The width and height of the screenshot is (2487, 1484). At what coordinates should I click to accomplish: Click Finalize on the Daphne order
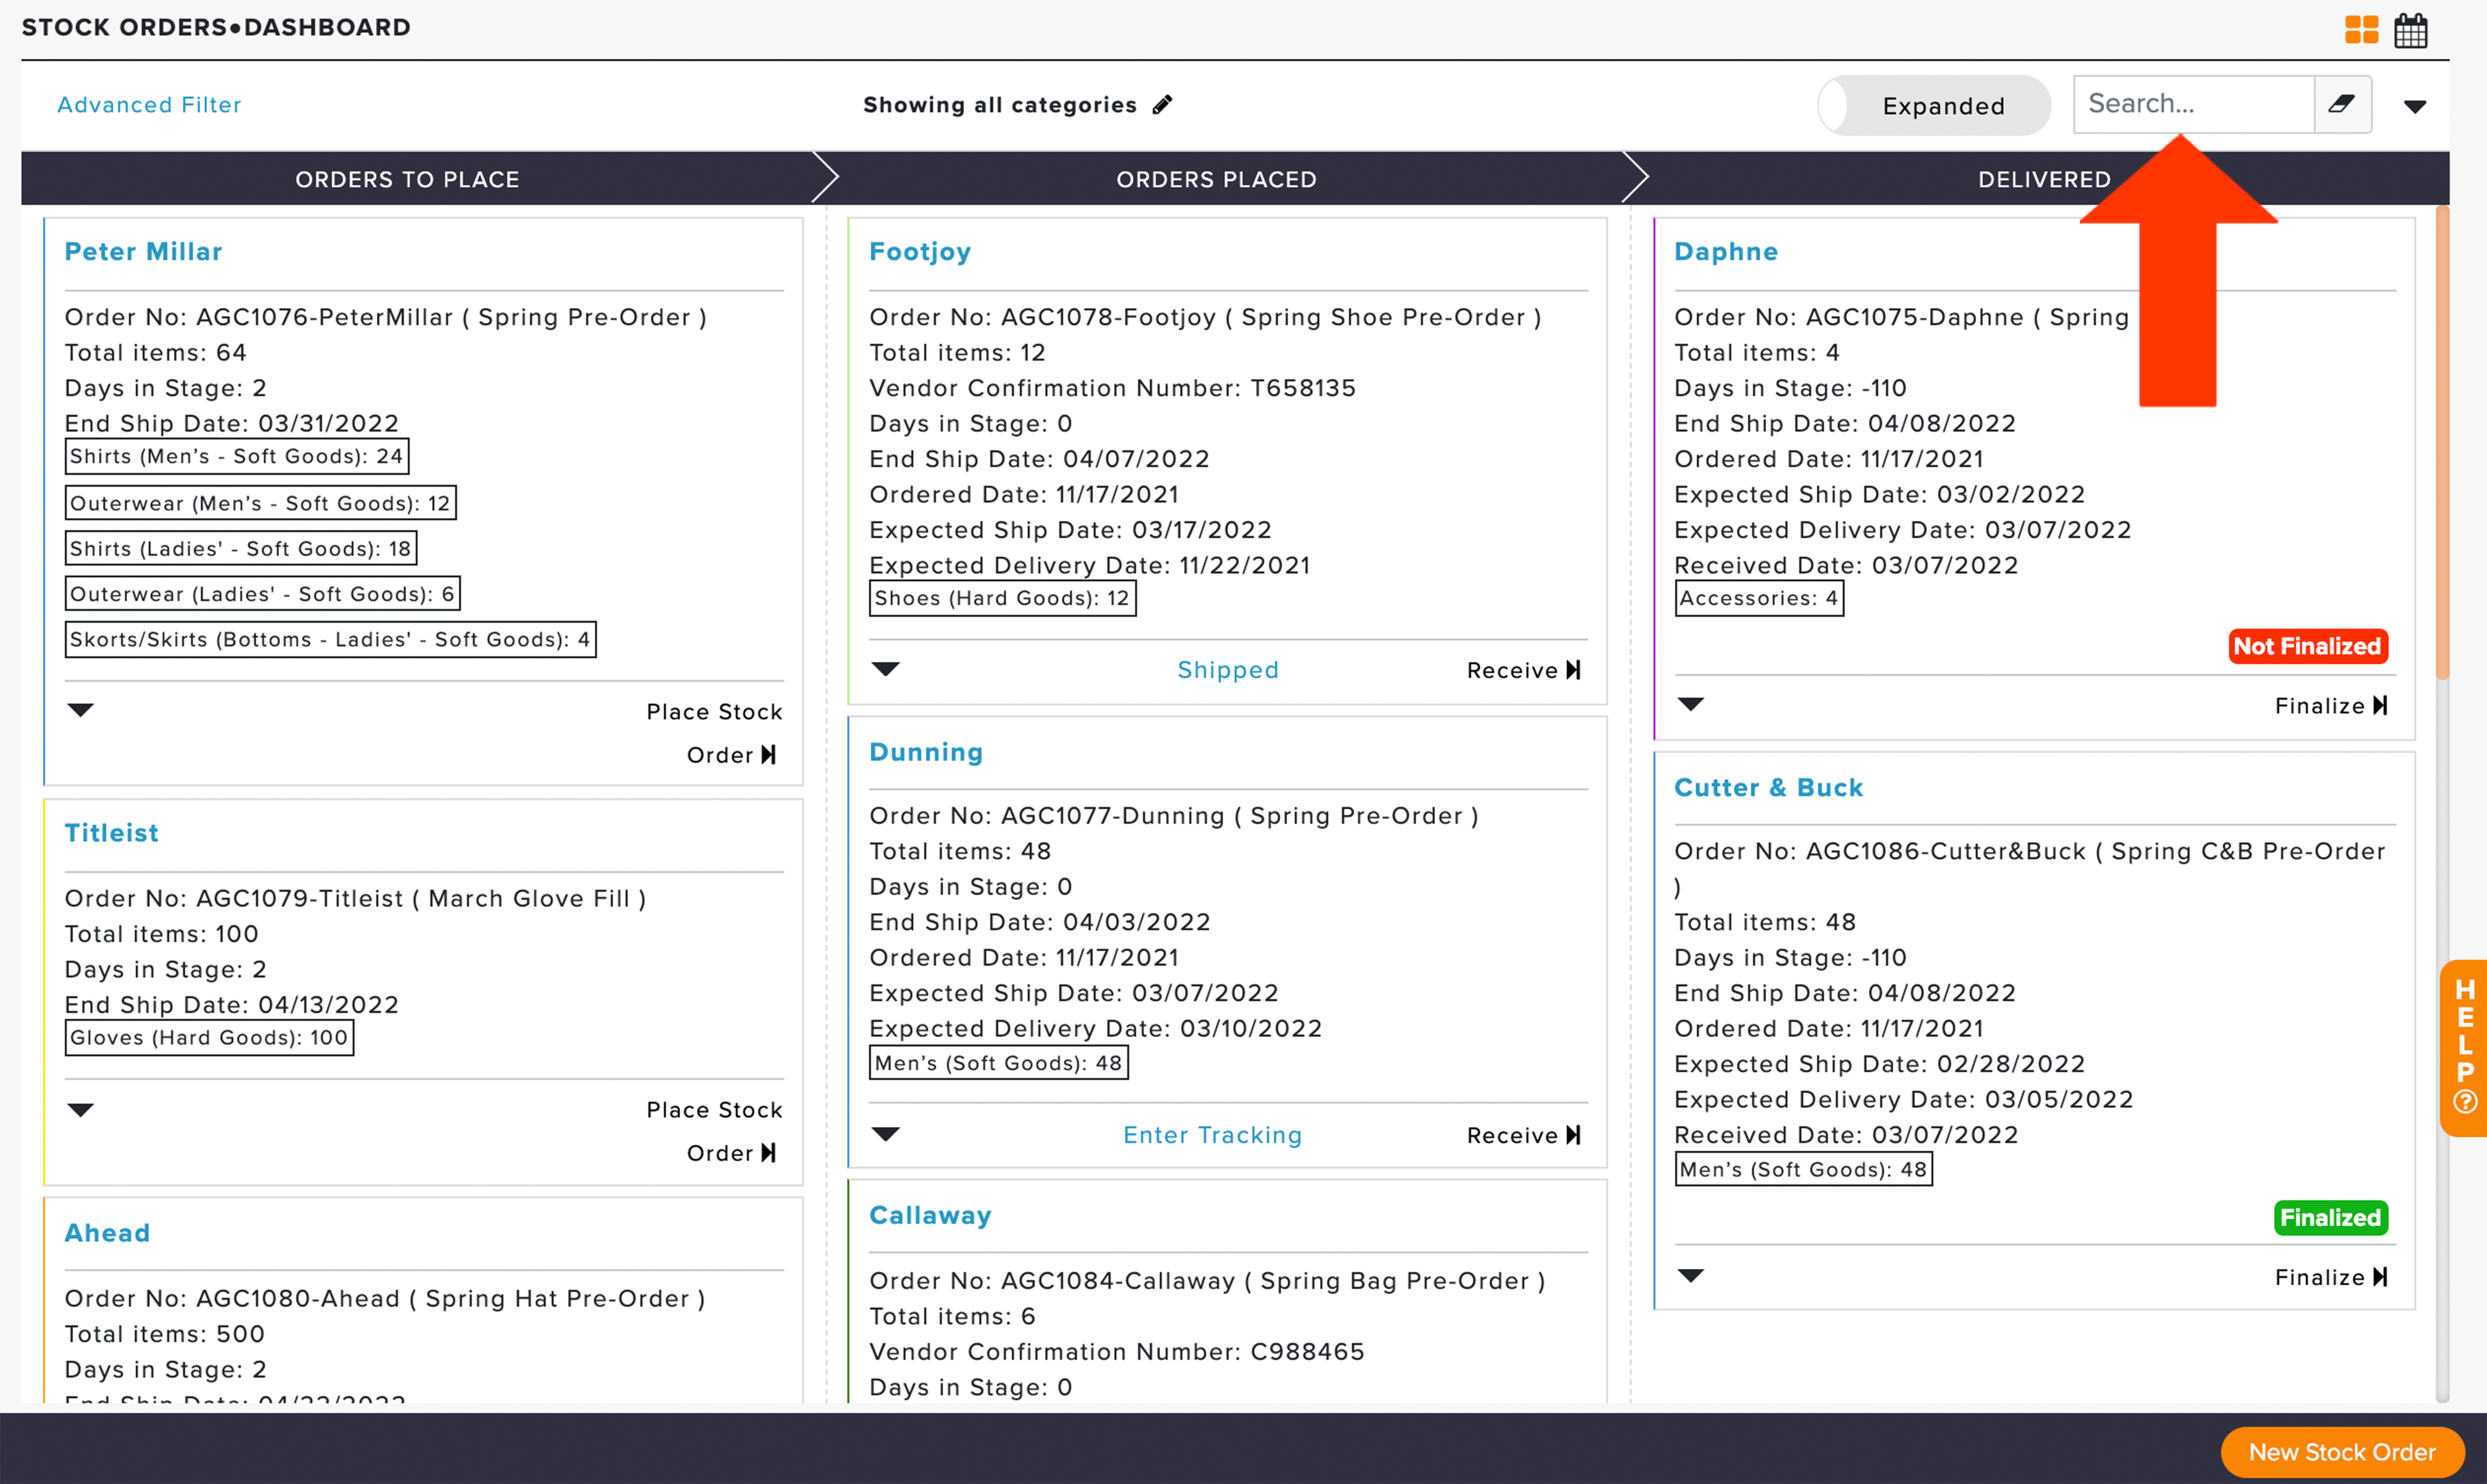coord(2331,706)
